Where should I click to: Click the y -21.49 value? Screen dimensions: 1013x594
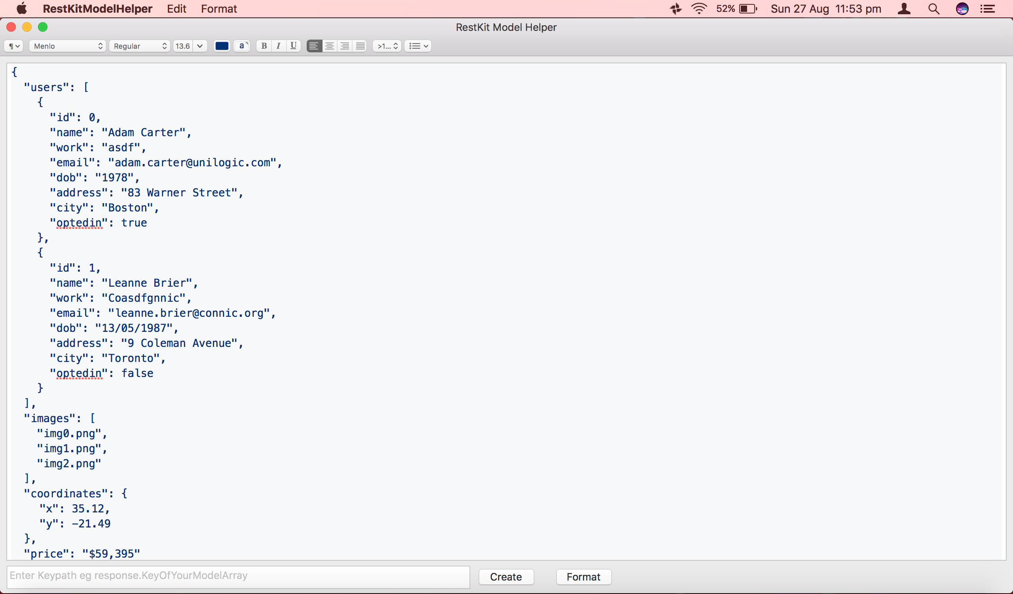[x=91, y=524]
